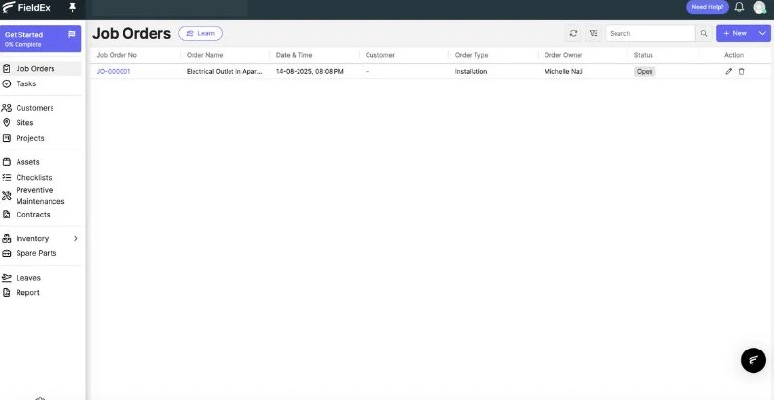Viewport: 774px width, 400px height.
Task: Click the Order Owner column header
Action: click(563, 55)
